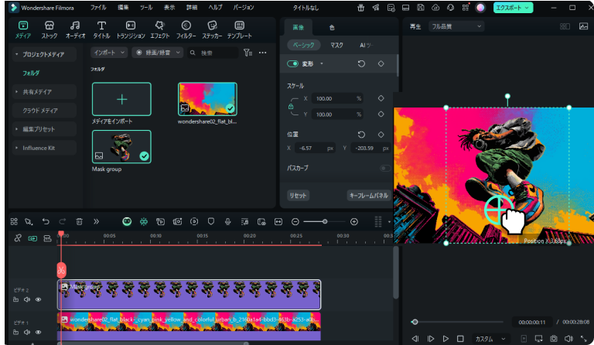Viewport: 594px width, 345px height.
Task: Expand Shared Media (共有メディア) section
Action: [17, 91]
